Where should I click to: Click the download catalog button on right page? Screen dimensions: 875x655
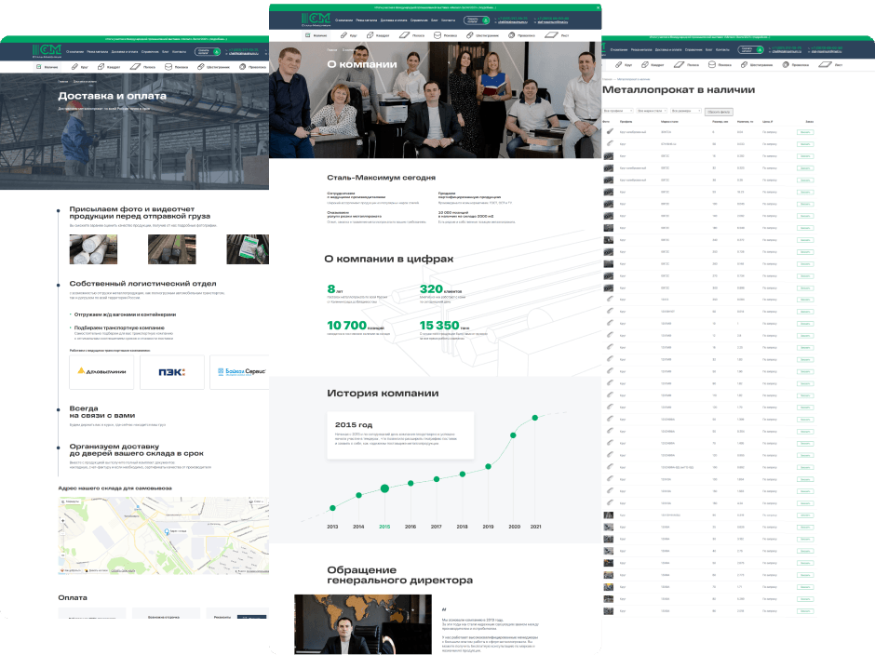[x=751, y=49]
